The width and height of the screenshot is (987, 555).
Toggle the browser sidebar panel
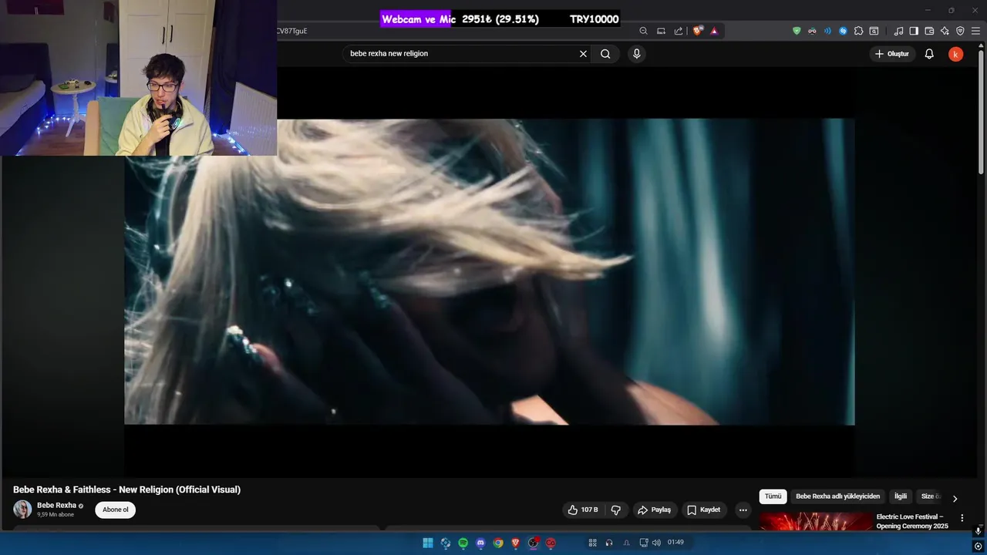pyautogui.click(x=914, y=31)
